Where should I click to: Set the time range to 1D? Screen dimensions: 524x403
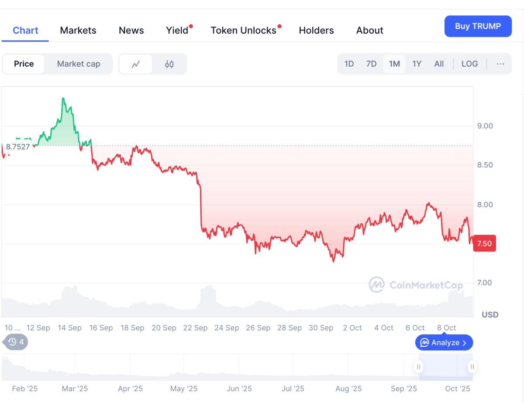click(349, 64)
